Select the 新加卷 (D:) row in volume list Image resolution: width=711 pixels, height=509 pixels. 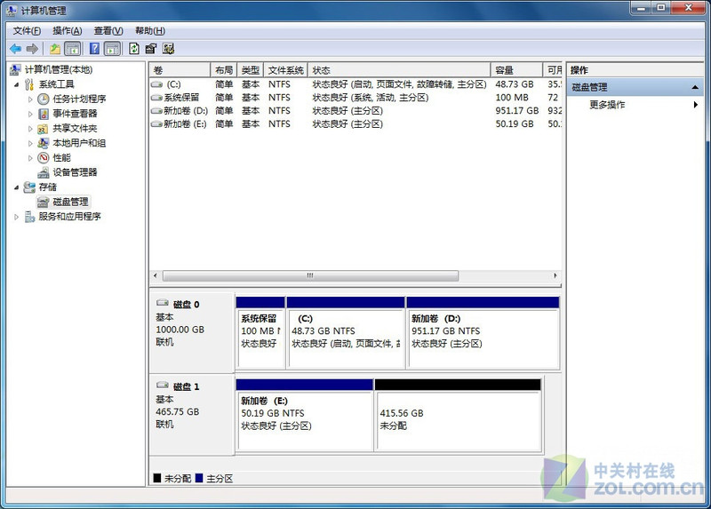tap(355, 110)
